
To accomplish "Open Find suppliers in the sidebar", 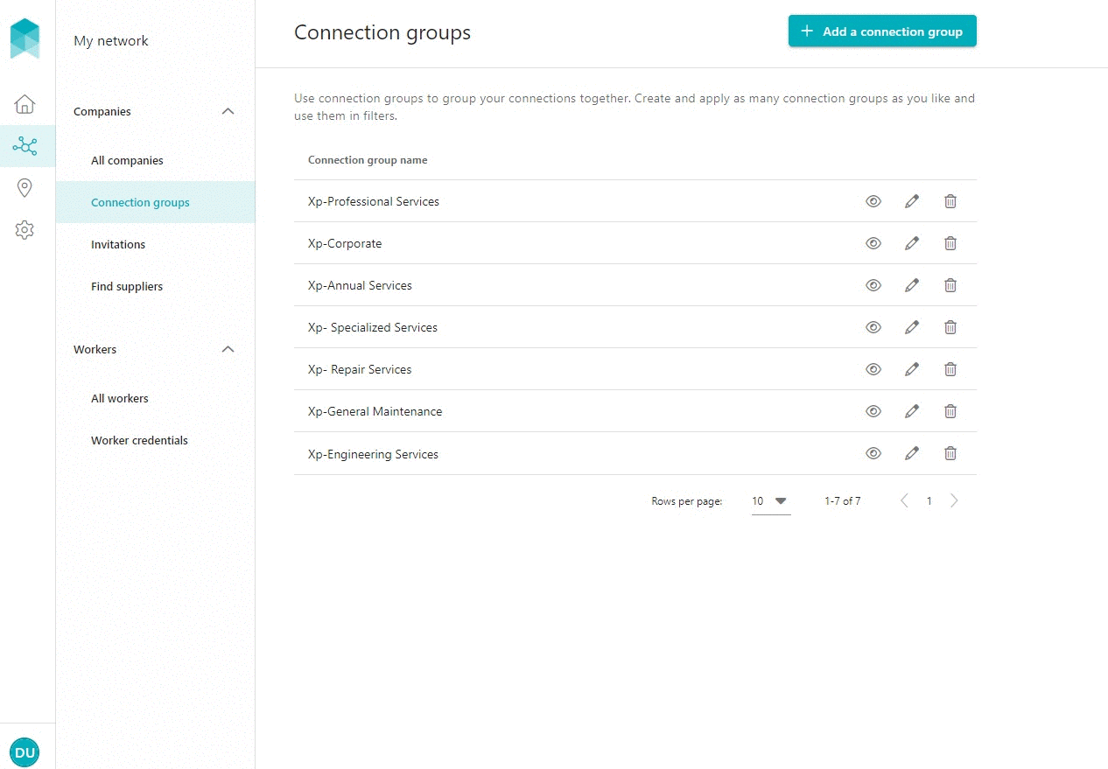I will pos(156,286).
